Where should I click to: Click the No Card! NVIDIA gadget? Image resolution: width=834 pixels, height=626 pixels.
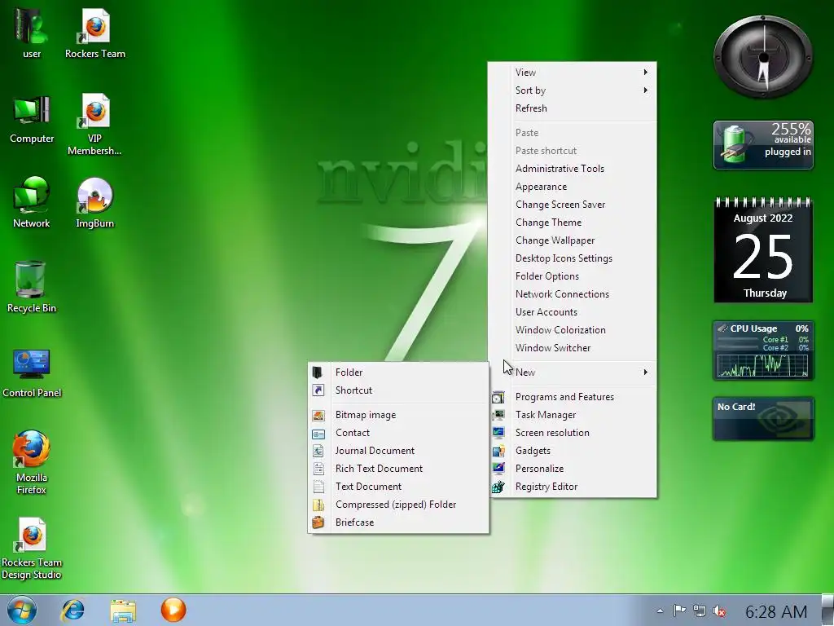(x=763, y=419)
